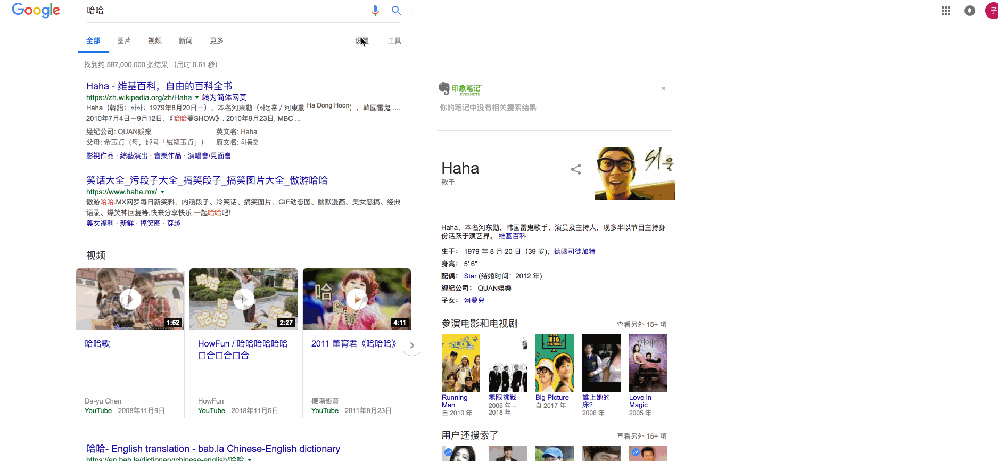View 15+ more movies and shows
The width and height of the screenshot is (998, 461).
tap(642, 324)
